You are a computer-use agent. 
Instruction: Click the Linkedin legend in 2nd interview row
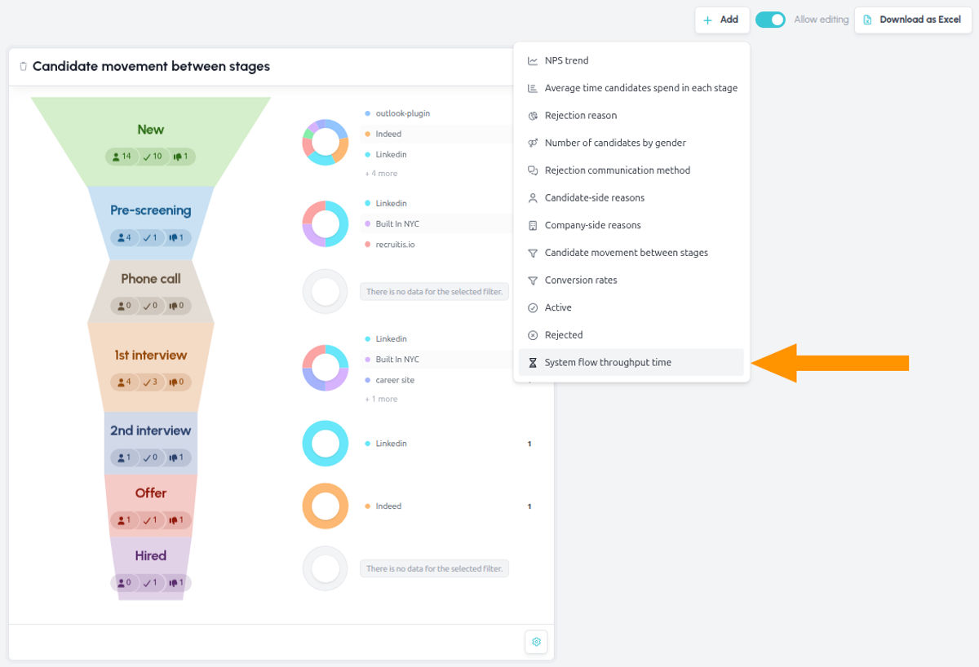[x=386, y=444]
